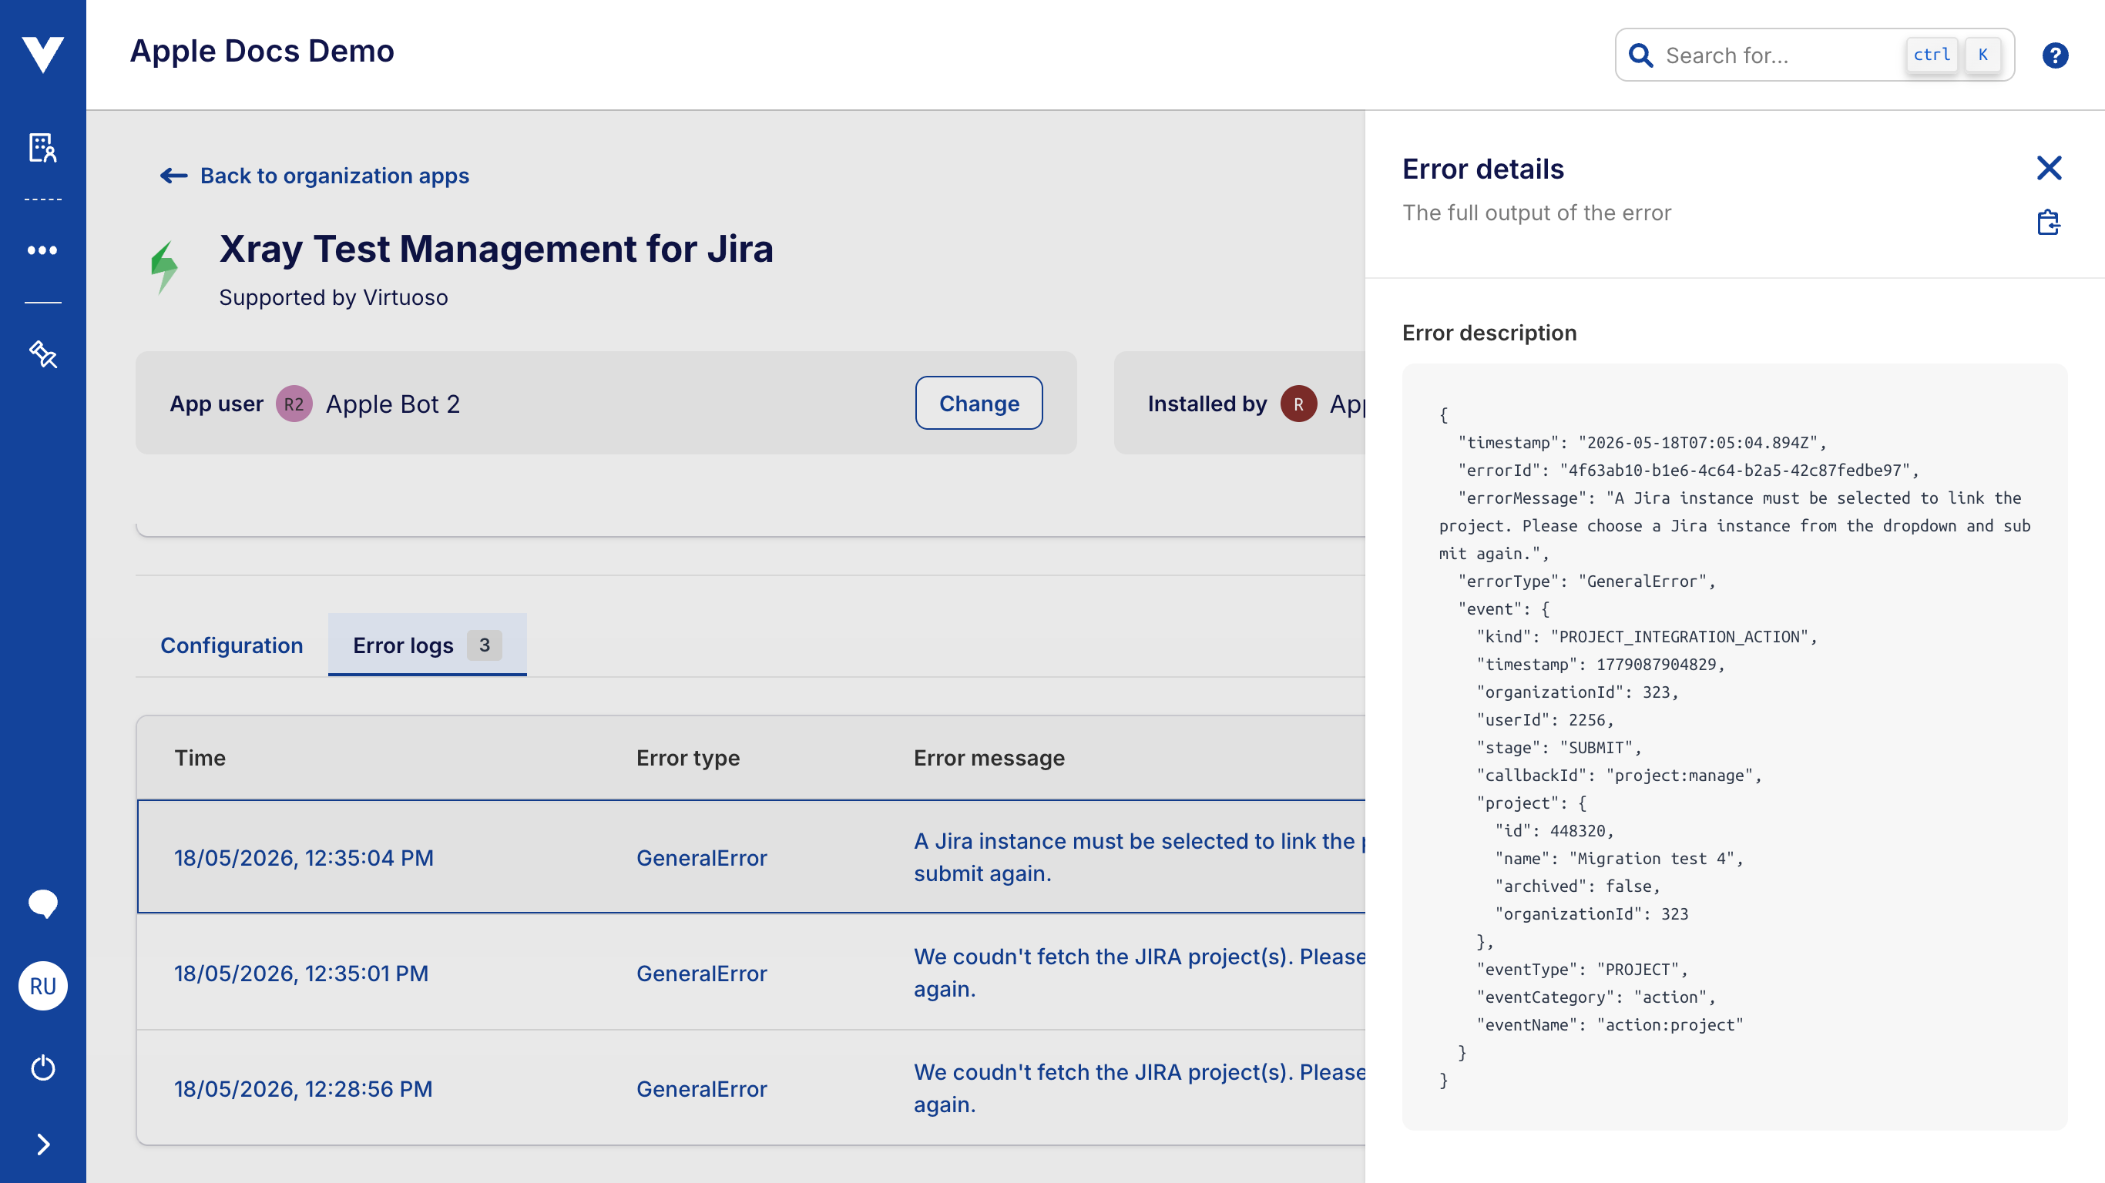
Task: Click the "stage": "SUBMIT" JSON line
Action: coord(1559,748)
